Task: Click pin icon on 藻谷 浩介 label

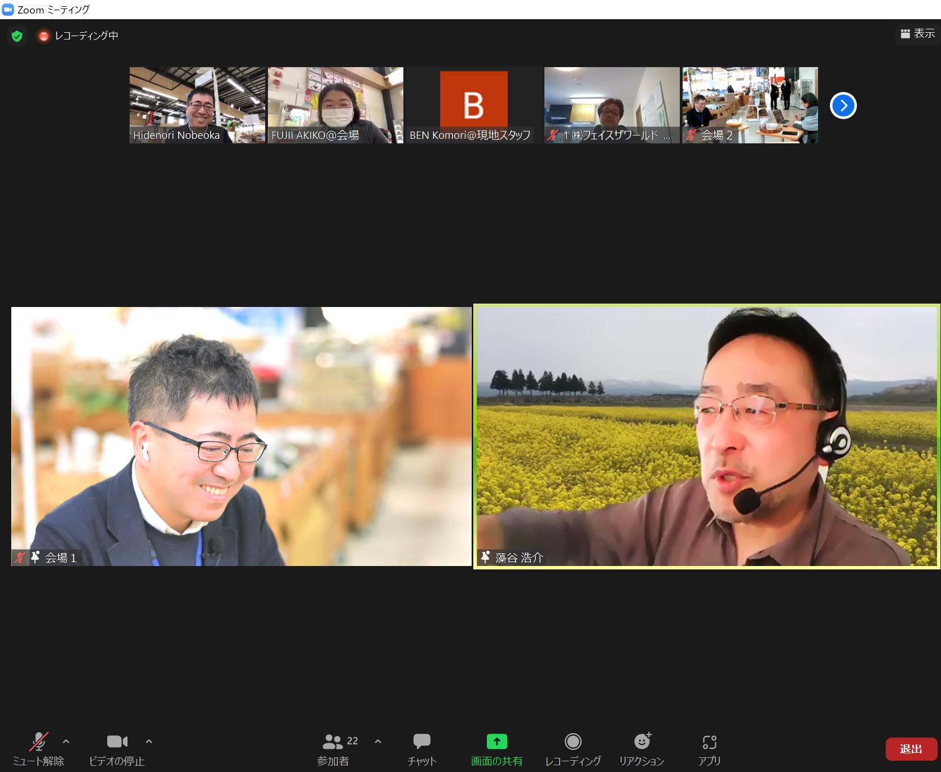Action: click(485, 558)
